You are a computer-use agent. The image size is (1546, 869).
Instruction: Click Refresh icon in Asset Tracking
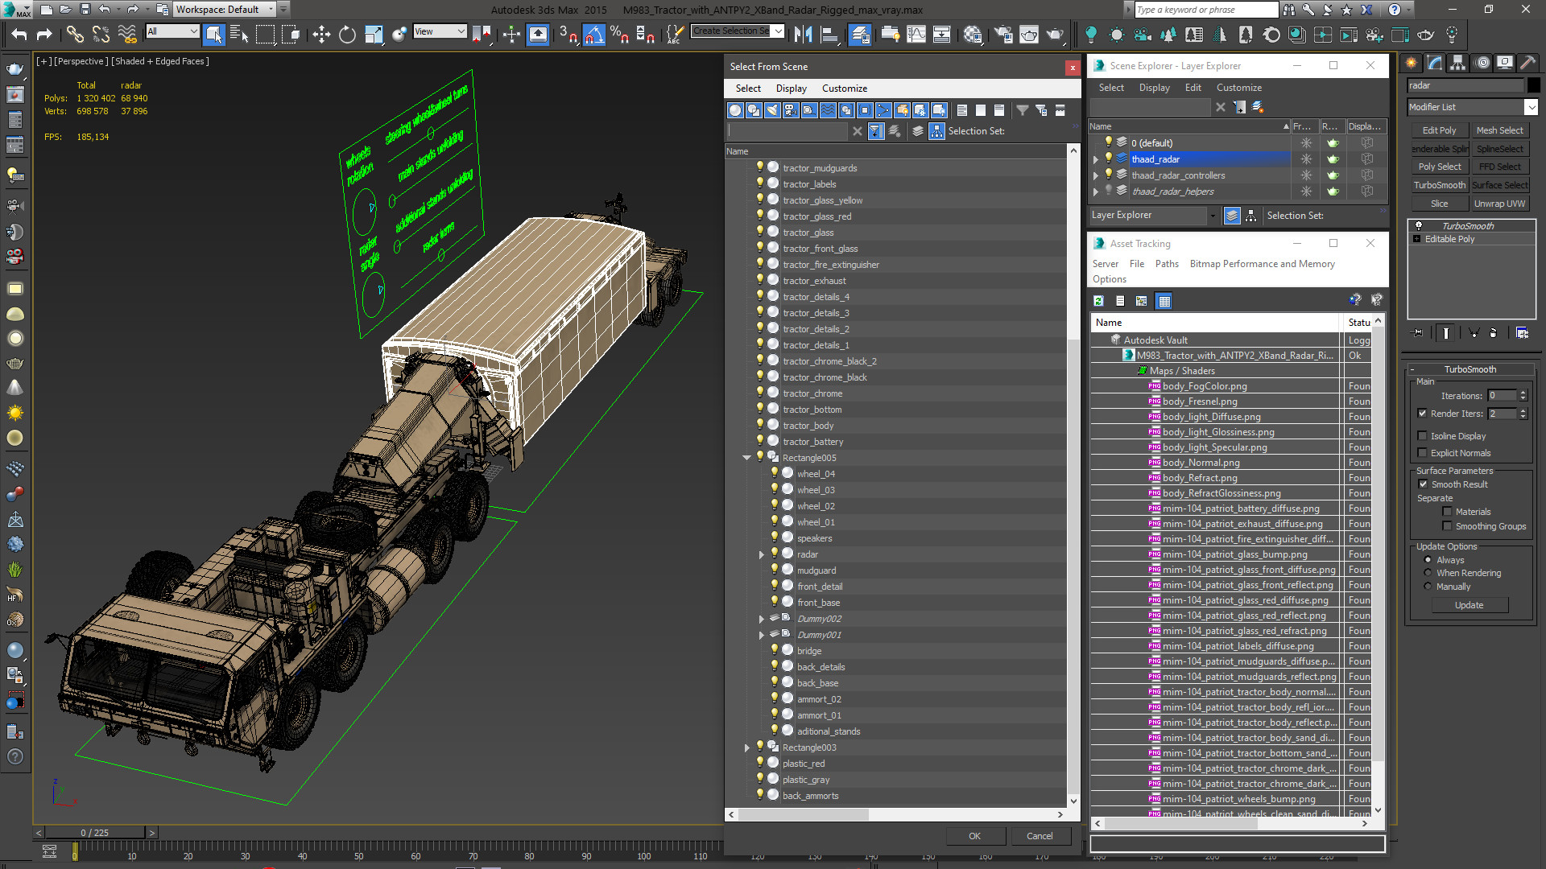[1098, 301]
